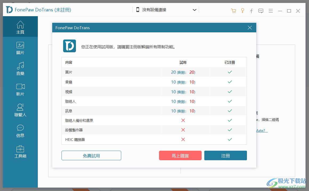
Task: Click the blue 注冊 register button
Action: click(x=225, y=155)
